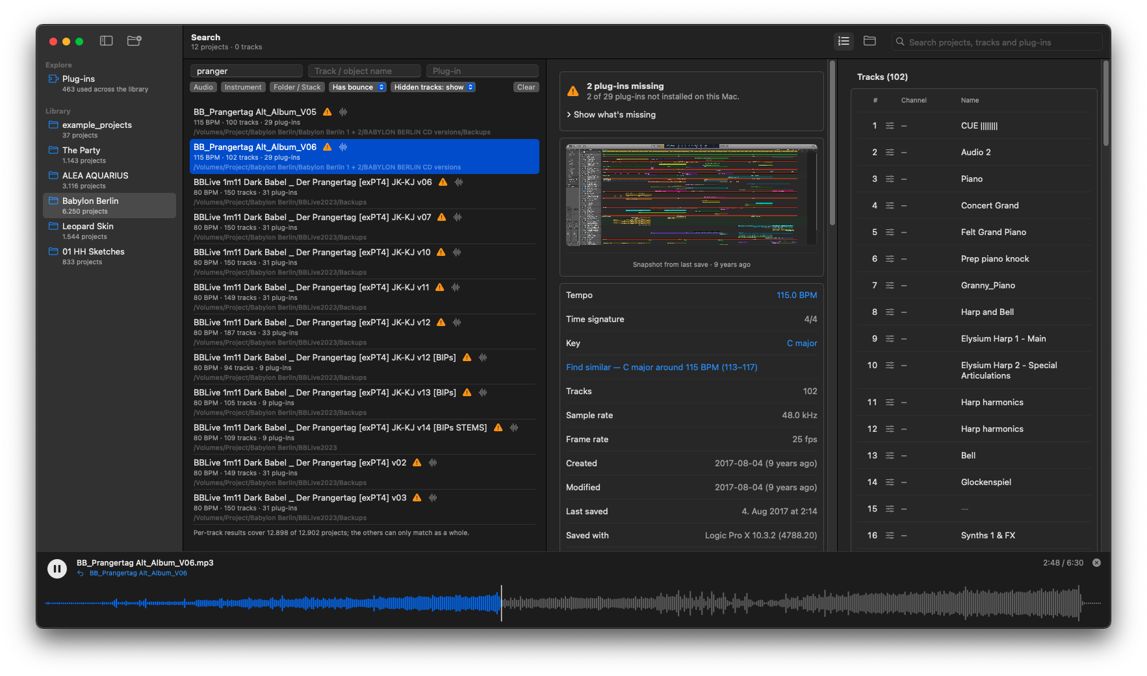Select the Bell track row
This screenshot has height=676, width=1147.
point(973,455)
